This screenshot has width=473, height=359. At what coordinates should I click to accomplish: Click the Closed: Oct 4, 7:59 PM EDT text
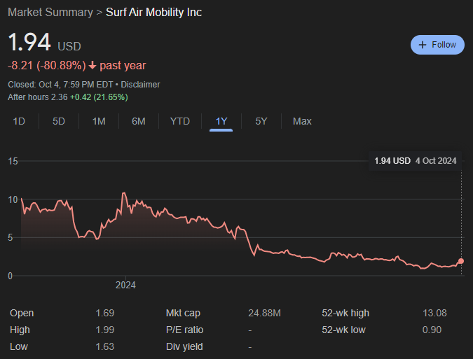(x=60, y=85)
